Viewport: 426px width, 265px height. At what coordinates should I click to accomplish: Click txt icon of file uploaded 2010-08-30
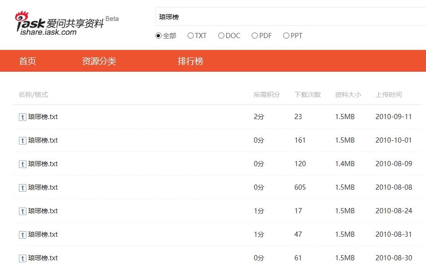coord(23,258)
